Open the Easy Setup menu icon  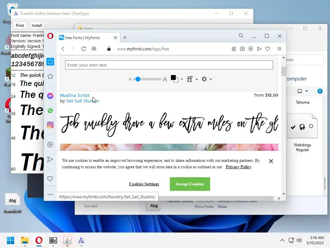point(279,49)
